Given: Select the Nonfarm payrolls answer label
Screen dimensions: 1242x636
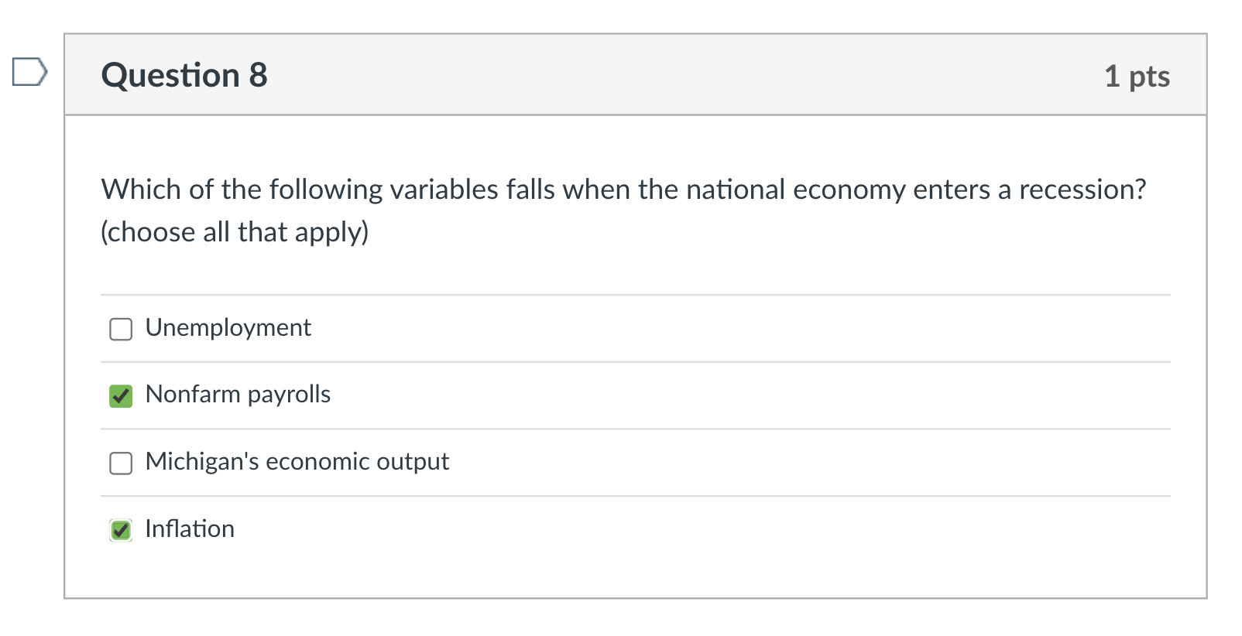Looking at the screenshot, I should point(238,394).
